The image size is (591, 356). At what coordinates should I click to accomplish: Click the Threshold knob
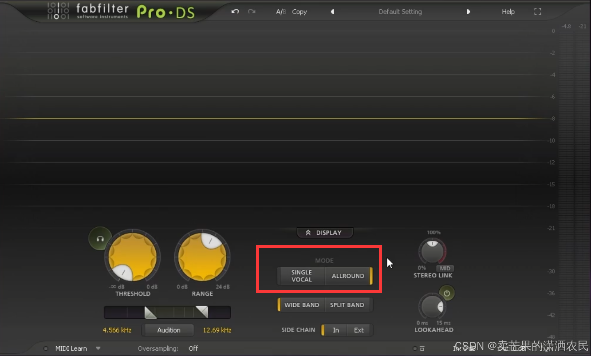(133, 257)
